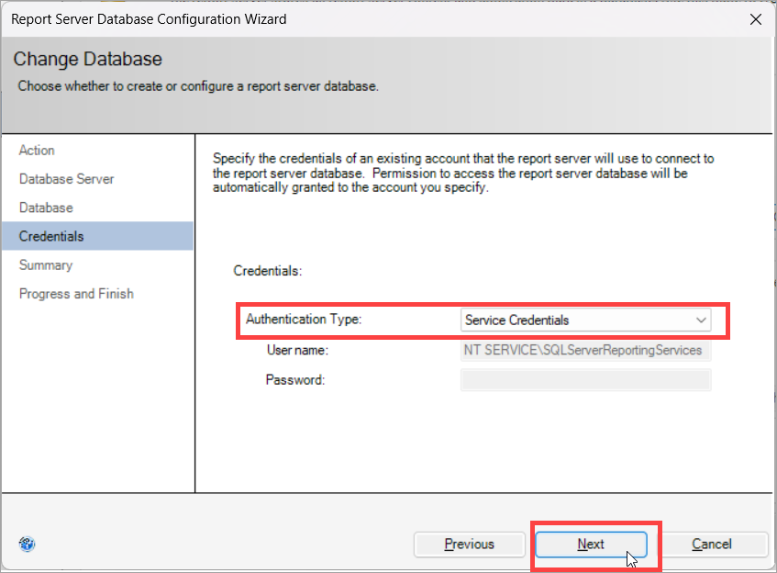Click the Service Credentials combo box value

(x=585, y=320)
